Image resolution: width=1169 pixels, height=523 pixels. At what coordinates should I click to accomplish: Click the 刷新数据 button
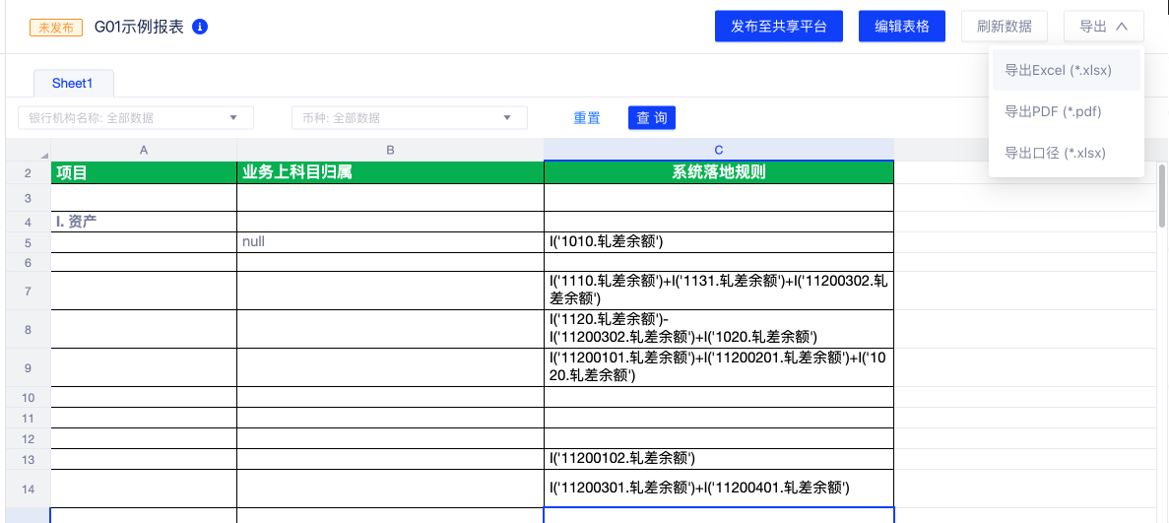1004,27
